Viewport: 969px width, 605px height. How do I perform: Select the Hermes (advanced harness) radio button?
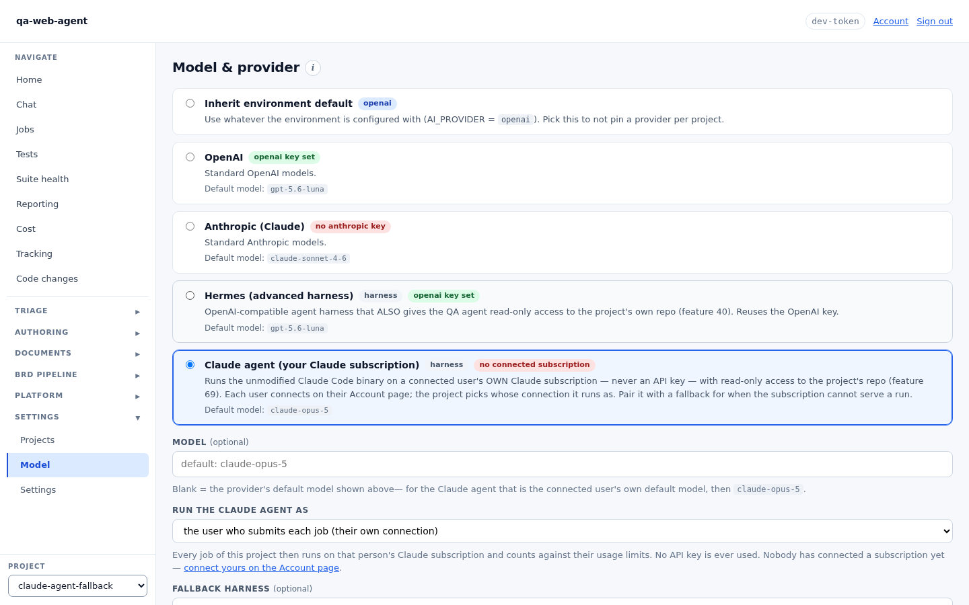click(x=190, y=296)
